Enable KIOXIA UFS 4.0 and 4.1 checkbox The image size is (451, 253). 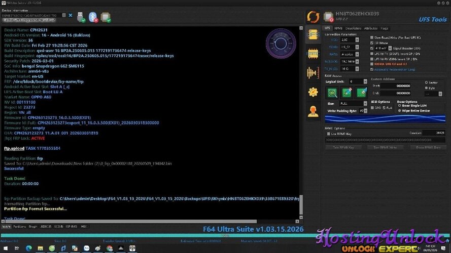point(372,64)
